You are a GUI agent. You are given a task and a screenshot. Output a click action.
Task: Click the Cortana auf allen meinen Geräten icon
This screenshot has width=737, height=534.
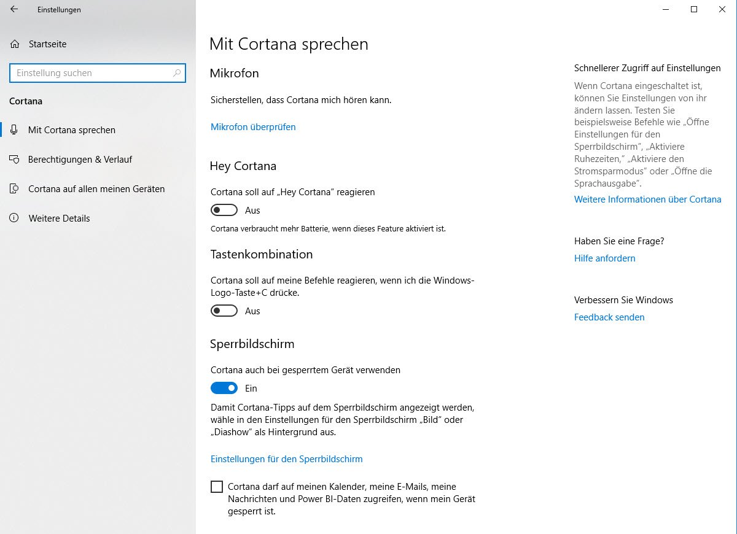pos(15,189)
